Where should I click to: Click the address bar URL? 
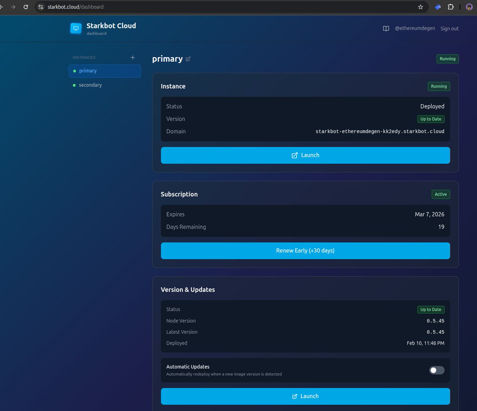76,7
